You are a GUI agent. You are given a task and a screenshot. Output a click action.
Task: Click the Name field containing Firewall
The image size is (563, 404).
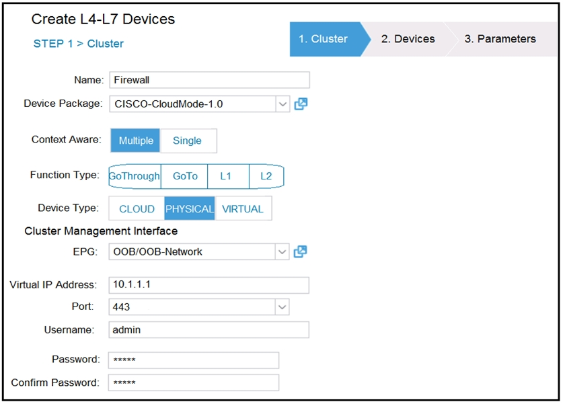pos(209,80)
